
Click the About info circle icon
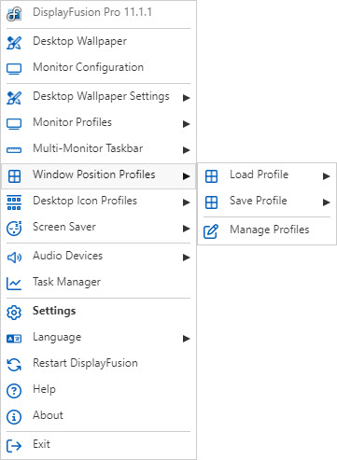14,417
